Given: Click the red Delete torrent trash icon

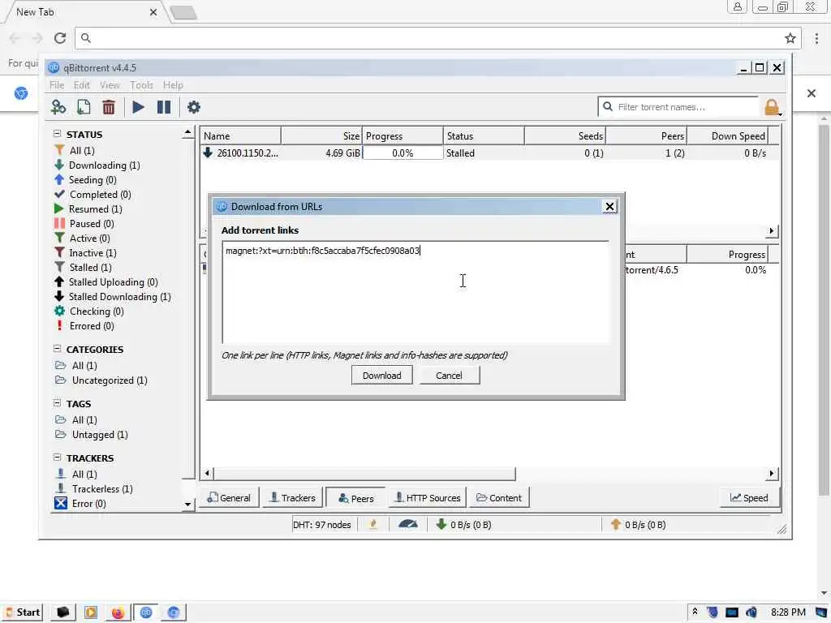Looking at the screenshot, I should 109,107.
